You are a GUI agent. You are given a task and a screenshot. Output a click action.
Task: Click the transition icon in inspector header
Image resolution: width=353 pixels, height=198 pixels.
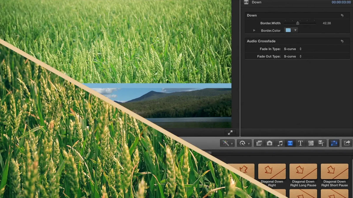click(x=246, y=2)
